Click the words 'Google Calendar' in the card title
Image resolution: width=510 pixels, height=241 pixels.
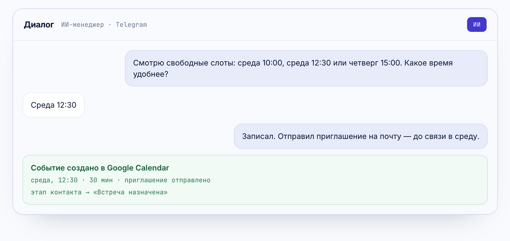tap(138, 168)
